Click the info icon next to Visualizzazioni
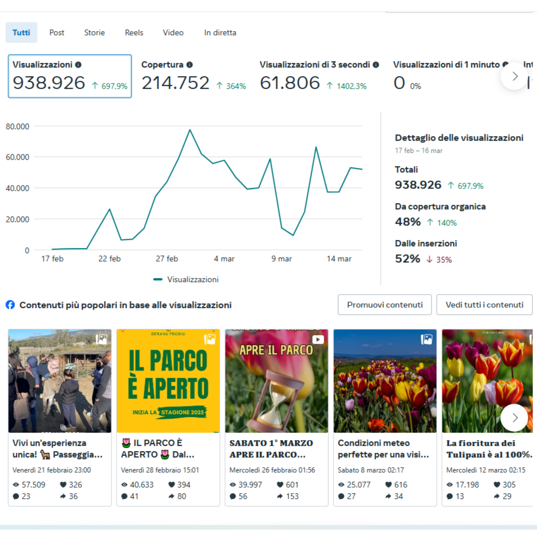This screenshot has width=537, height=537. 78,65
